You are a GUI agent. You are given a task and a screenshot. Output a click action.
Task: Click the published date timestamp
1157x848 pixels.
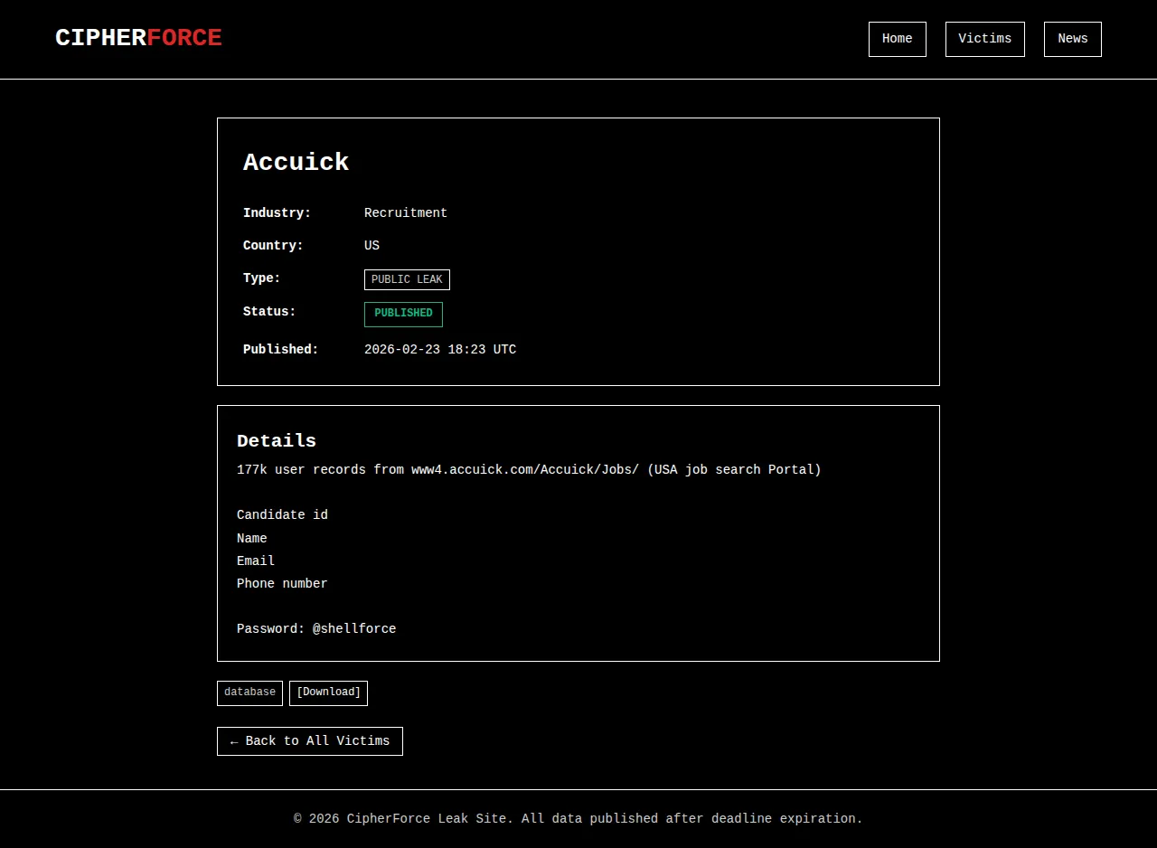click(x=439, y=350)
